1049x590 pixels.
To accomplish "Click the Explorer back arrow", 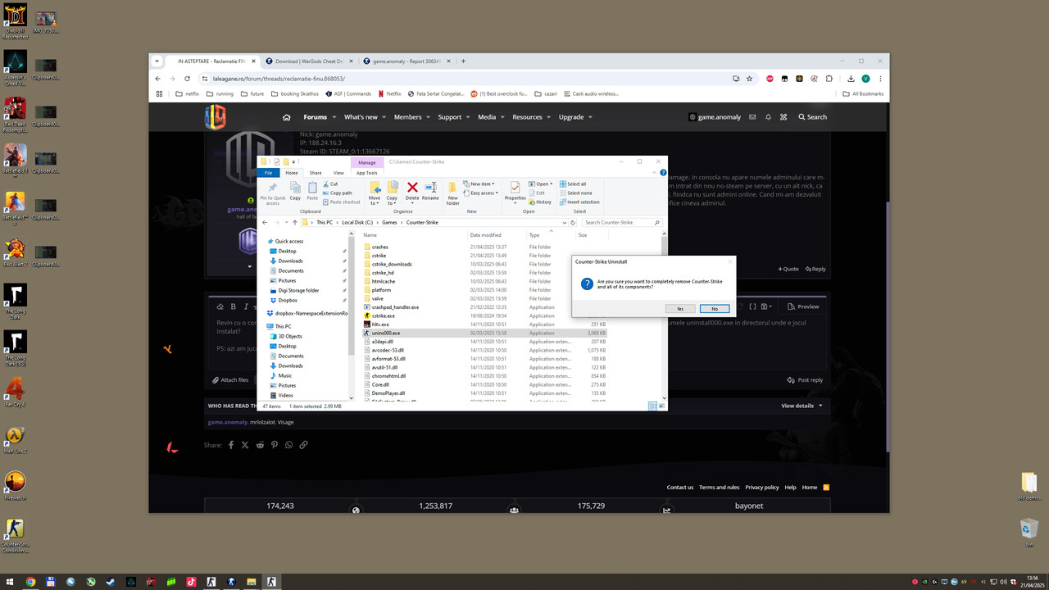I will pyautogui.click(x=265, y=222).
